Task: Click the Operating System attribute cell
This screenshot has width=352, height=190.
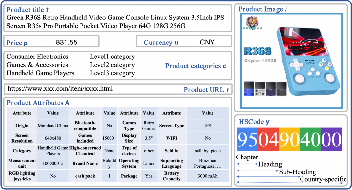Action: point(129,163)
